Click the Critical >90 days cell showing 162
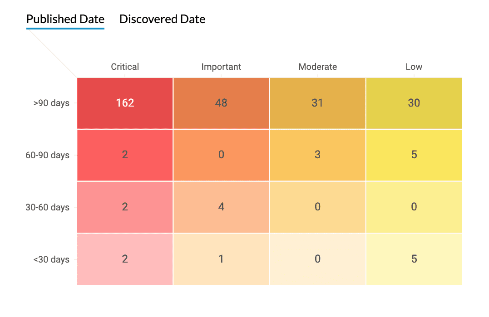Screen dimensions: 489x317 [x=125, y=103]
